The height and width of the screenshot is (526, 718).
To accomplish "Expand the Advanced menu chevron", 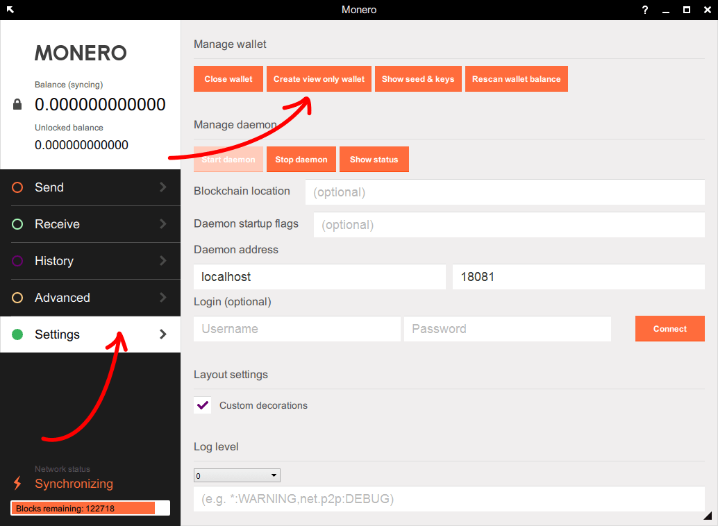I will coord(163,298).
